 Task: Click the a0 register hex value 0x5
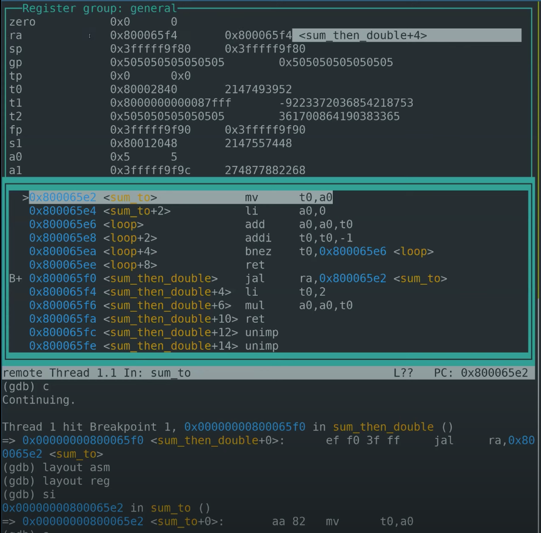(120, 156)
